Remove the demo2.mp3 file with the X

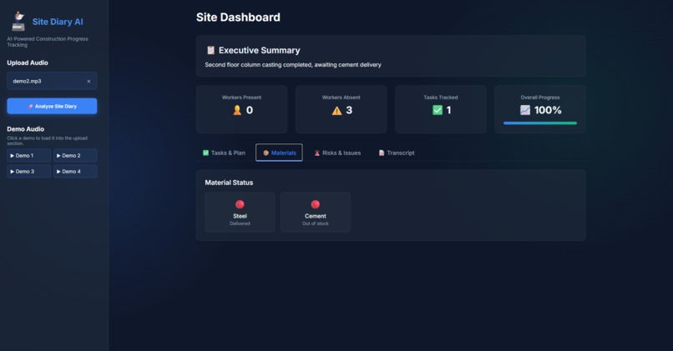coord(89,82)
